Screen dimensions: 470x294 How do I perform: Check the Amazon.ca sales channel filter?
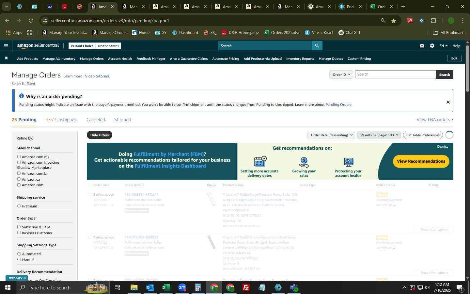19,179
